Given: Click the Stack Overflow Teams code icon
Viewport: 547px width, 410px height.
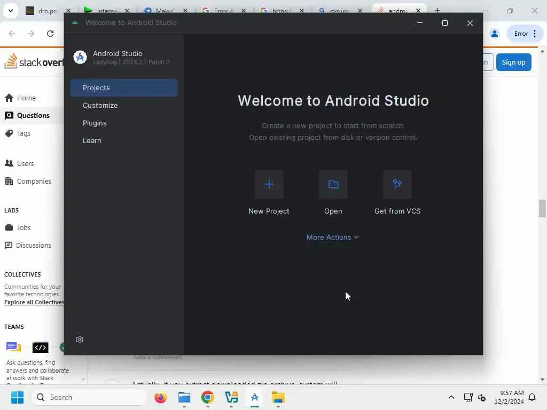Looking at the screenshot, I should (x=41, y=347).
